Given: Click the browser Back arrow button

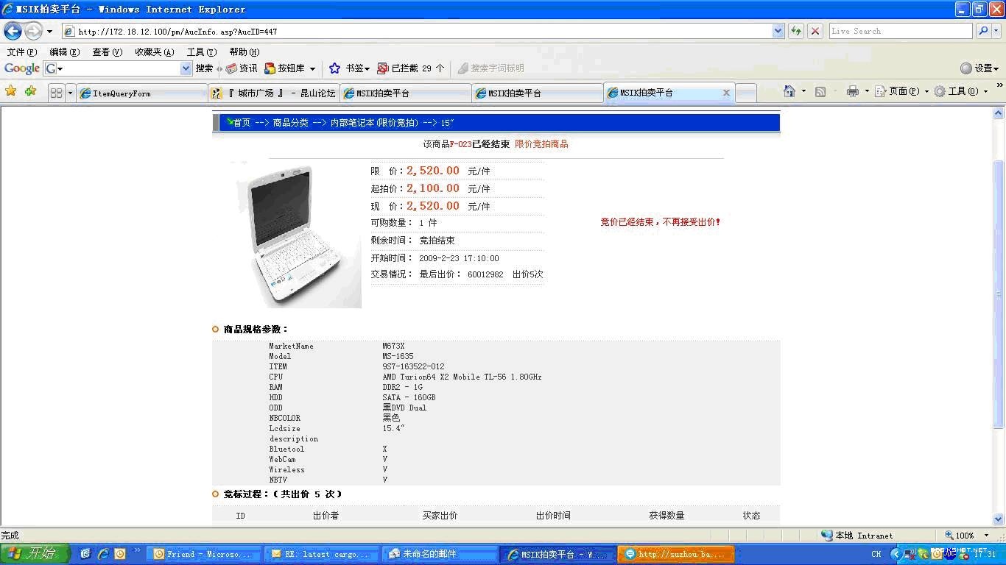Looking at the screenshot, I should pos(13,31).
